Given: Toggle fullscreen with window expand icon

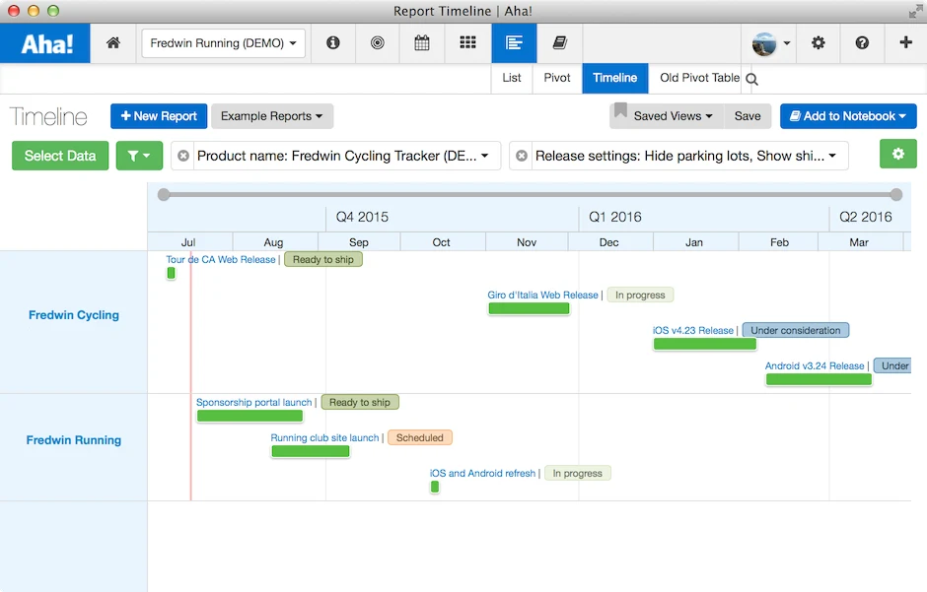Looking at the screenshot, I should [916, 11].
